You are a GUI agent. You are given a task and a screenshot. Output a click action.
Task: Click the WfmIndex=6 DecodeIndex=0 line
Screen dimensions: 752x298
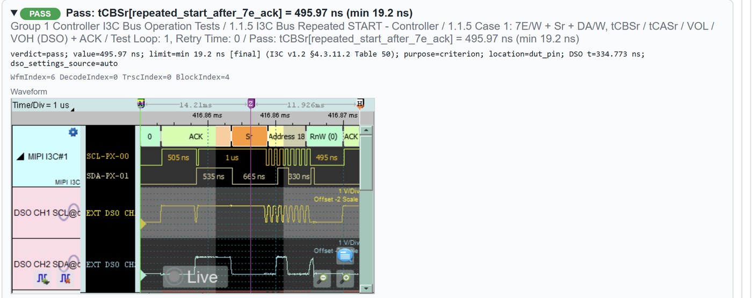(120, 77)
